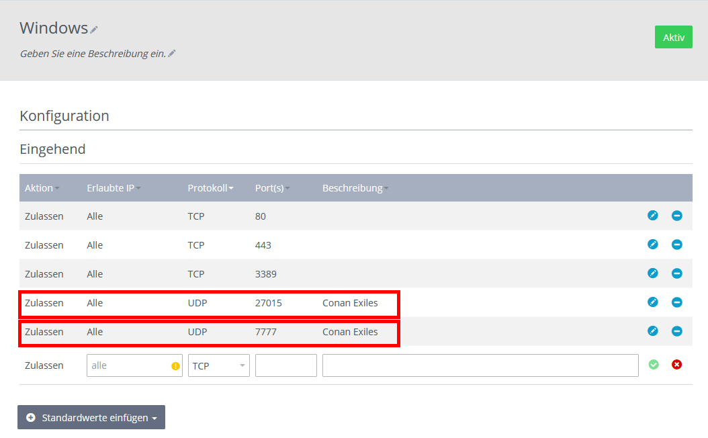708x438 pixels.
Task: Open Standardwerte einfügen dropdown button
Action: 91,417
